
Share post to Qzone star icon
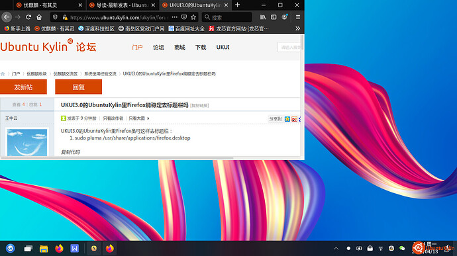(287, 119)
